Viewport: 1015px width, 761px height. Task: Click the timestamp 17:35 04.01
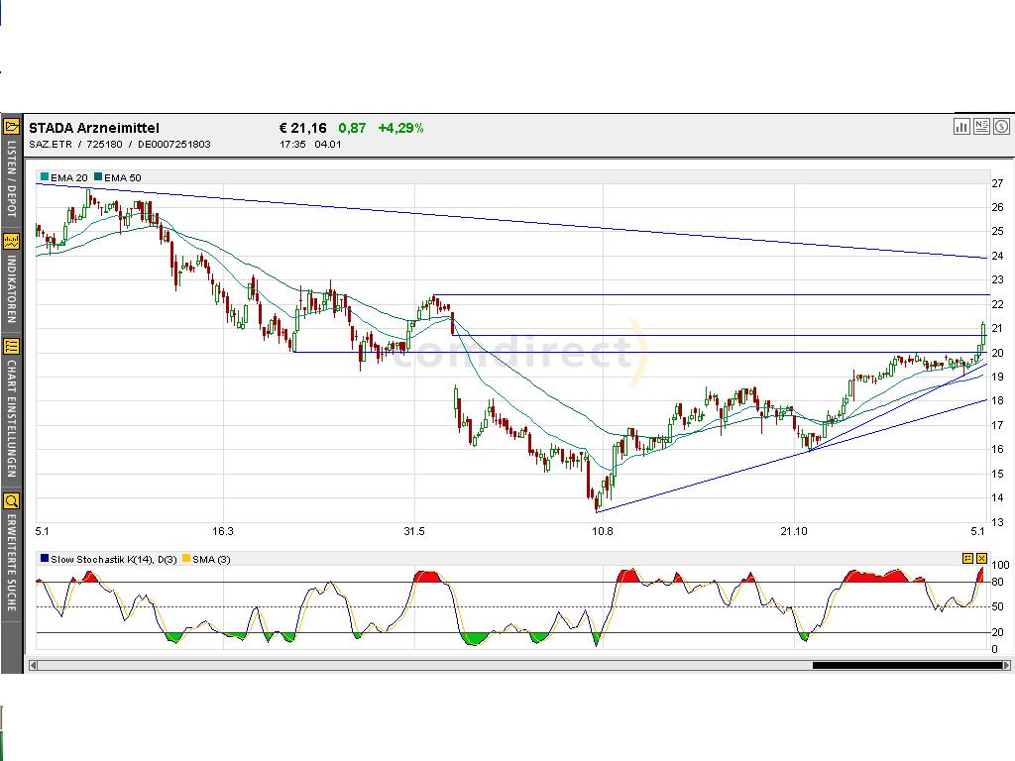point(310,145)
